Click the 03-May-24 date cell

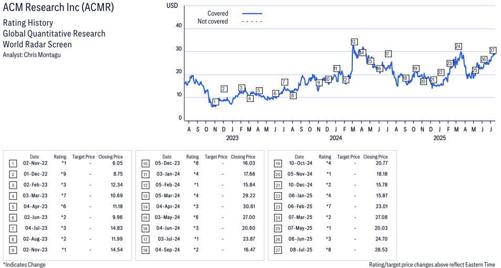(x=167, y=218)
